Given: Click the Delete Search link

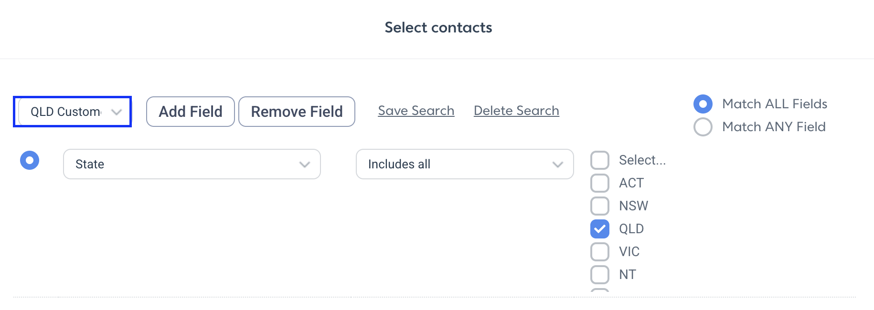Looking at the screenshot, I should click(x=516, y=111).
